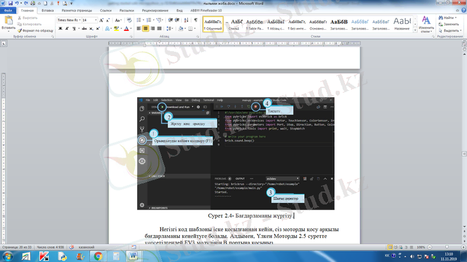
Task: Decrease font size with Shrink Font
Action: 107,20
